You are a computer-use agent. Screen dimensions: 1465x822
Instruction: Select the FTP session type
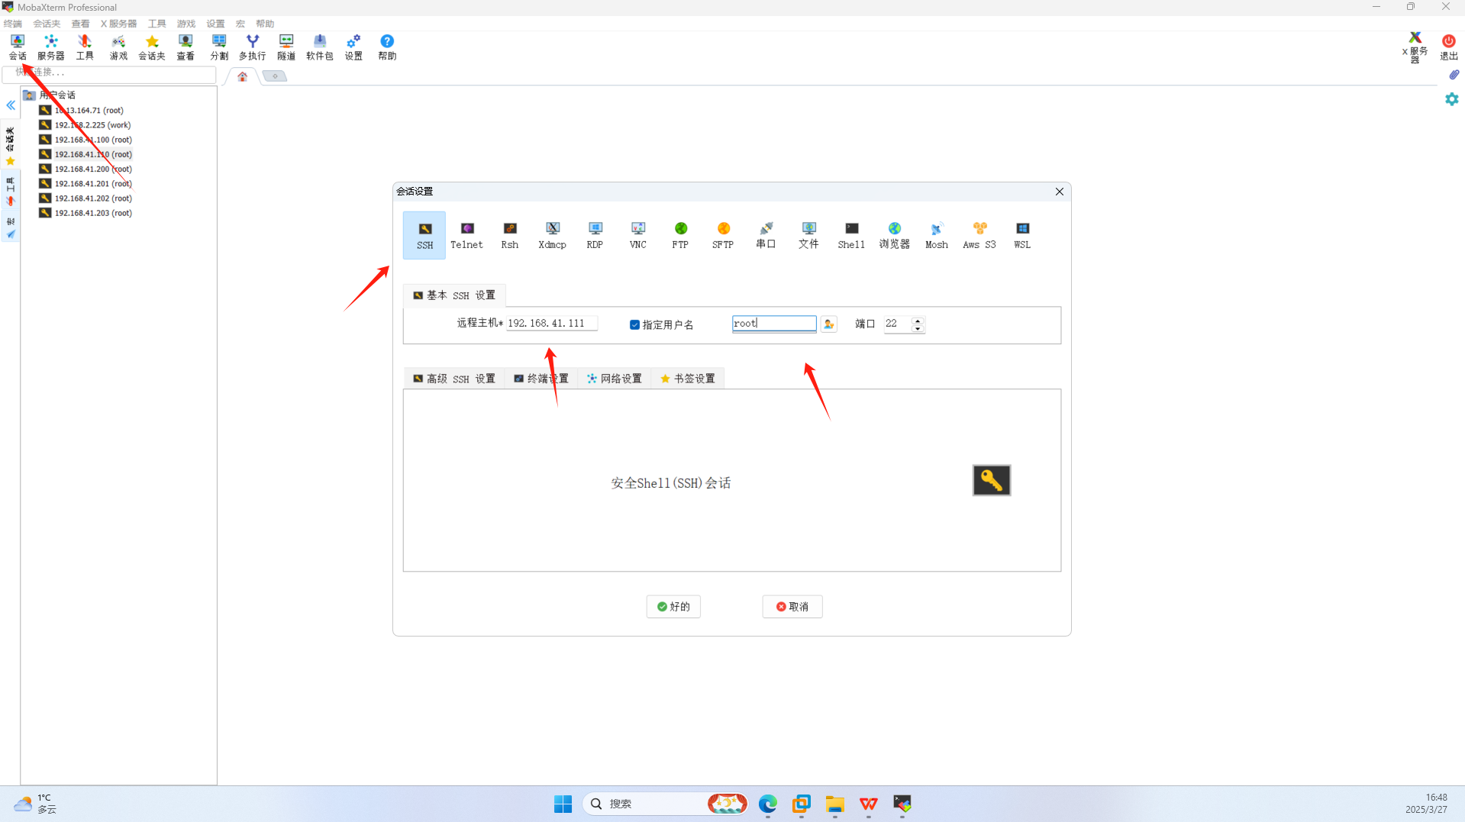coord(680,235)
